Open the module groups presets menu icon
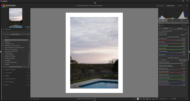Viewport: 190px width, 101px height. point(188,20)
